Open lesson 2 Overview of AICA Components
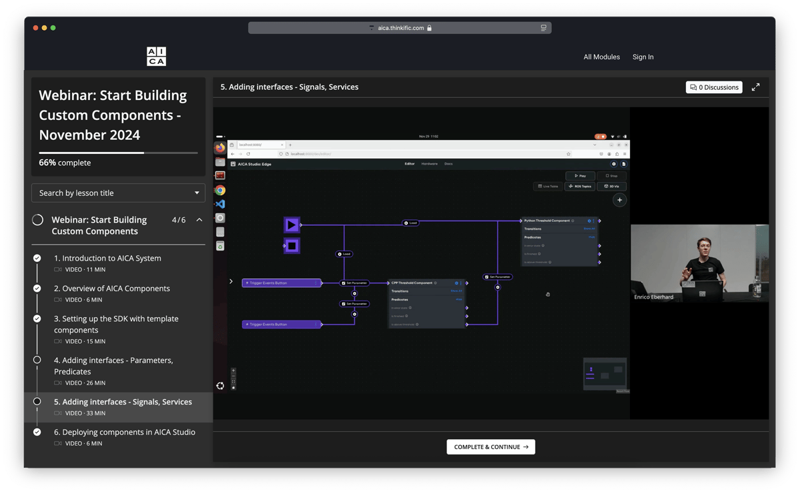The width and height of the screenshot is (800, 493). (x=112, y=288)
